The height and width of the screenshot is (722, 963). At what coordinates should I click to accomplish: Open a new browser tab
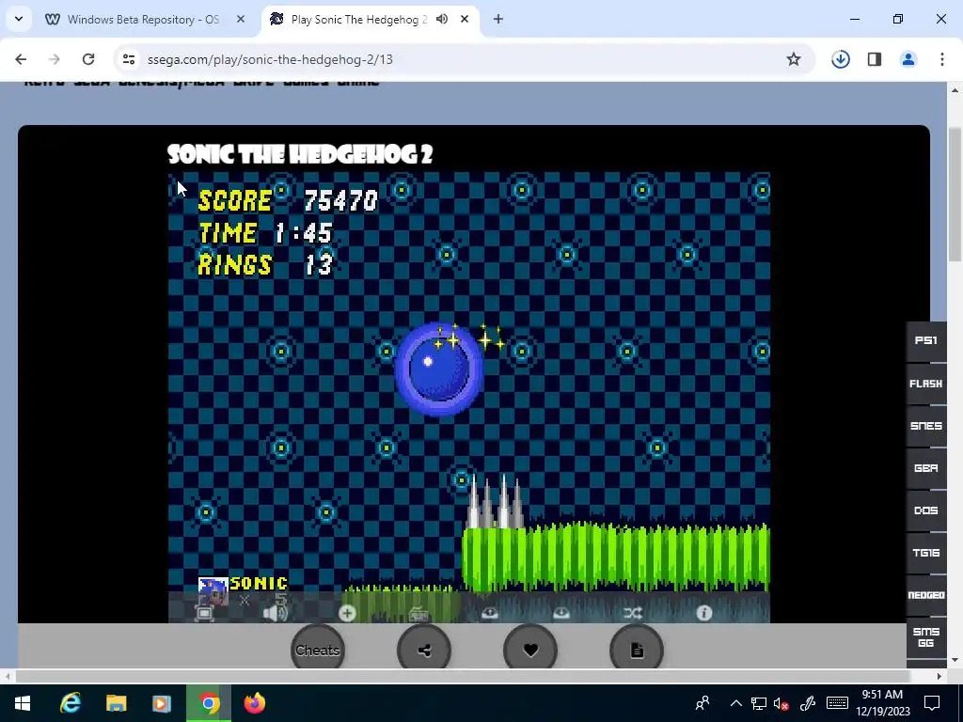click(x=498, y=19)
